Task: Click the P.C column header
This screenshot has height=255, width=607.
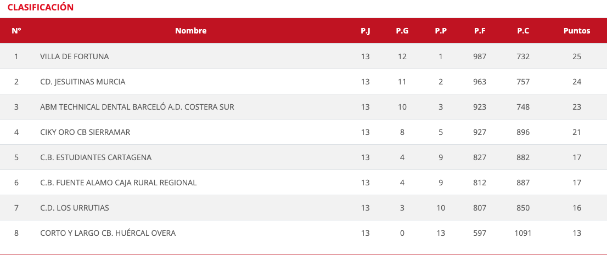Action: (x=523, y=31)
